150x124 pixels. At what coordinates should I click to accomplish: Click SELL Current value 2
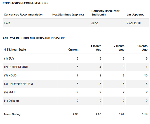pos(78,92)
